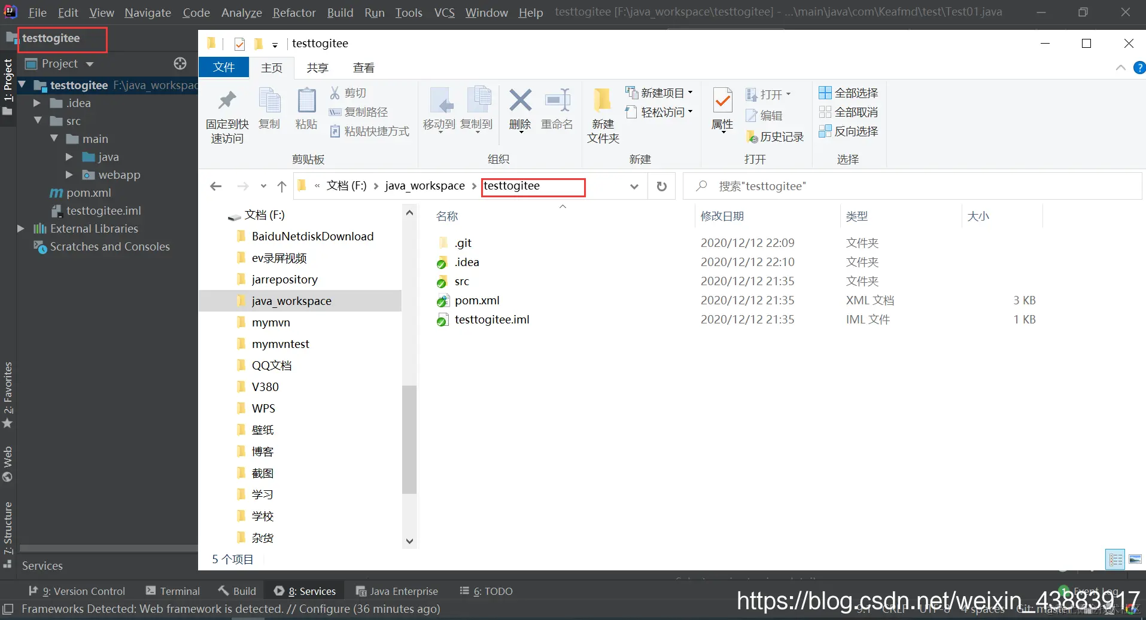Click the Paste (粘贴) ribbon icon
Screen dimensions: 1146x620
coord(306,100)
